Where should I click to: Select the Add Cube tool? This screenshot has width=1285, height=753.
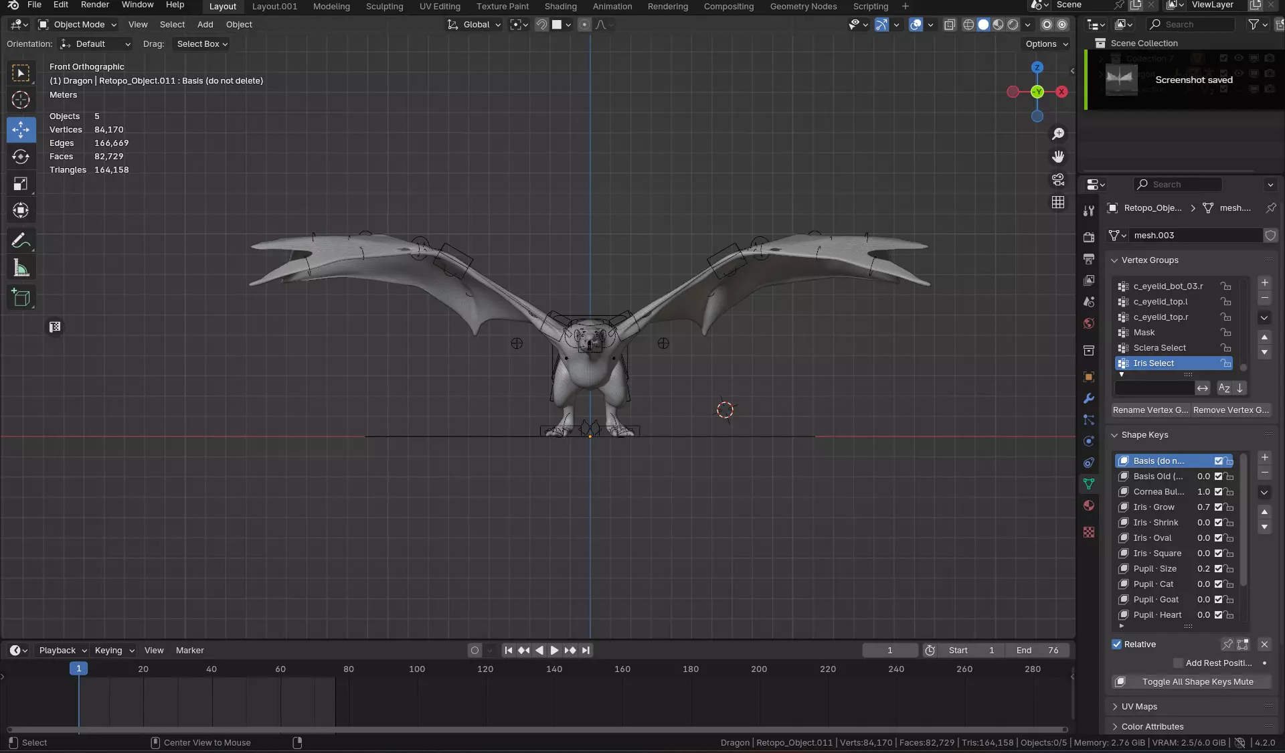pos(21,298)
